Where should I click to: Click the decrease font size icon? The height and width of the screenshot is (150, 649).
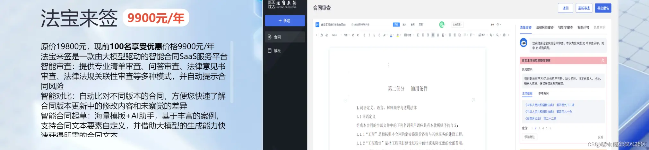(358, 35)
